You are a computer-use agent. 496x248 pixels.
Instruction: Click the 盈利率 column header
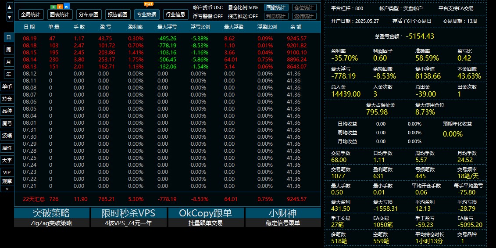coord(136,27)
